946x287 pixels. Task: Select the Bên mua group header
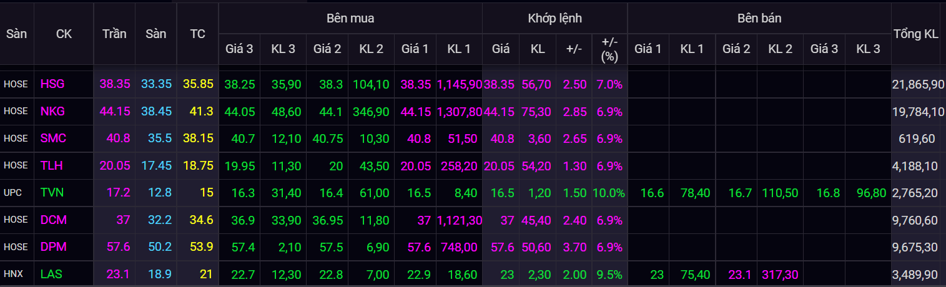(x=350, y=18)
